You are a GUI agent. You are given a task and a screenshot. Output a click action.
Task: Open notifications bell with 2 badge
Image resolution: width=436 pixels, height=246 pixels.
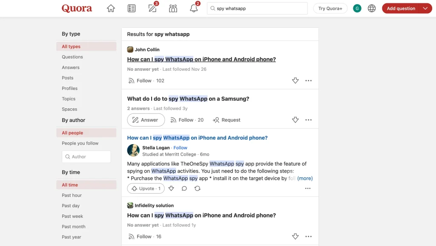[194, 9]
